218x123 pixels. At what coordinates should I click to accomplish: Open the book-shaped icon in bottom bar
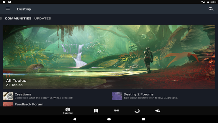[x=96, y=111]
